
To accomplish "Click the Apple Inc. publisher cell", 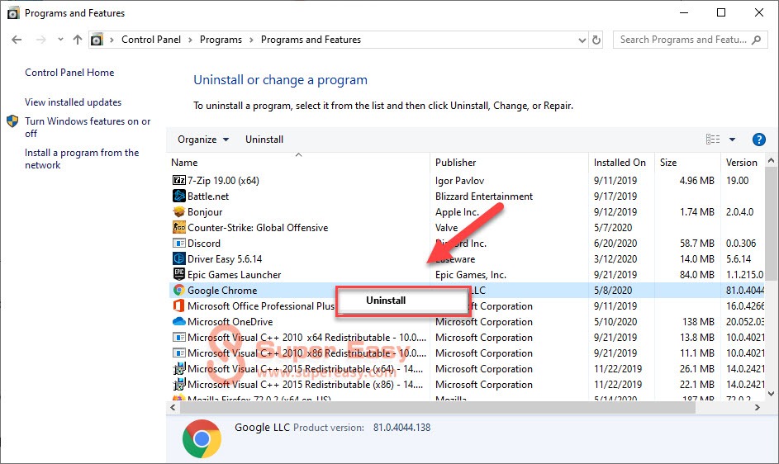I will 457,212.
